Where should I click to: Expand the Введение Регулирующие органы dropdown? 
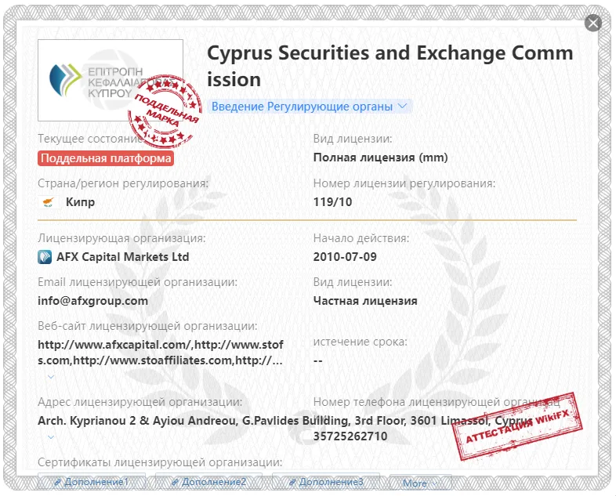coord(310,106)
